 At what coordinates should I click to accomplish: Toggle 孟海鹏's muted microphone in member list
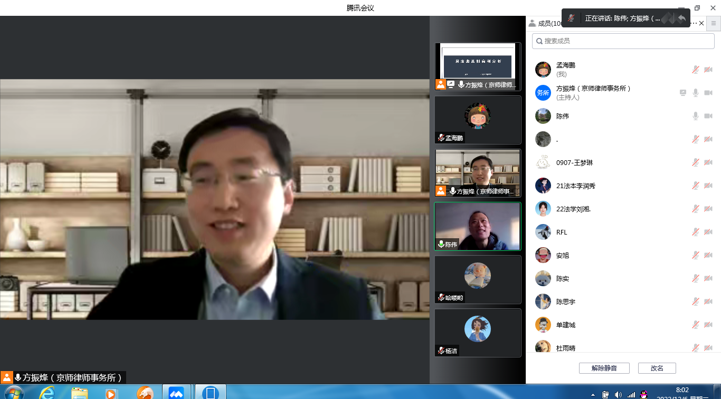(696, 70)
